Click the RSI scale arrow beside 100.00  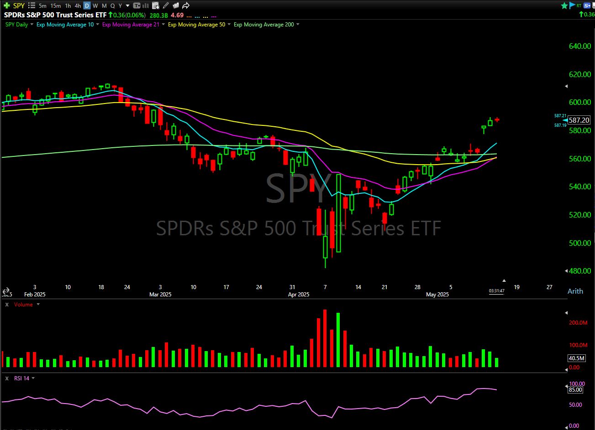(x=567, y=385)
